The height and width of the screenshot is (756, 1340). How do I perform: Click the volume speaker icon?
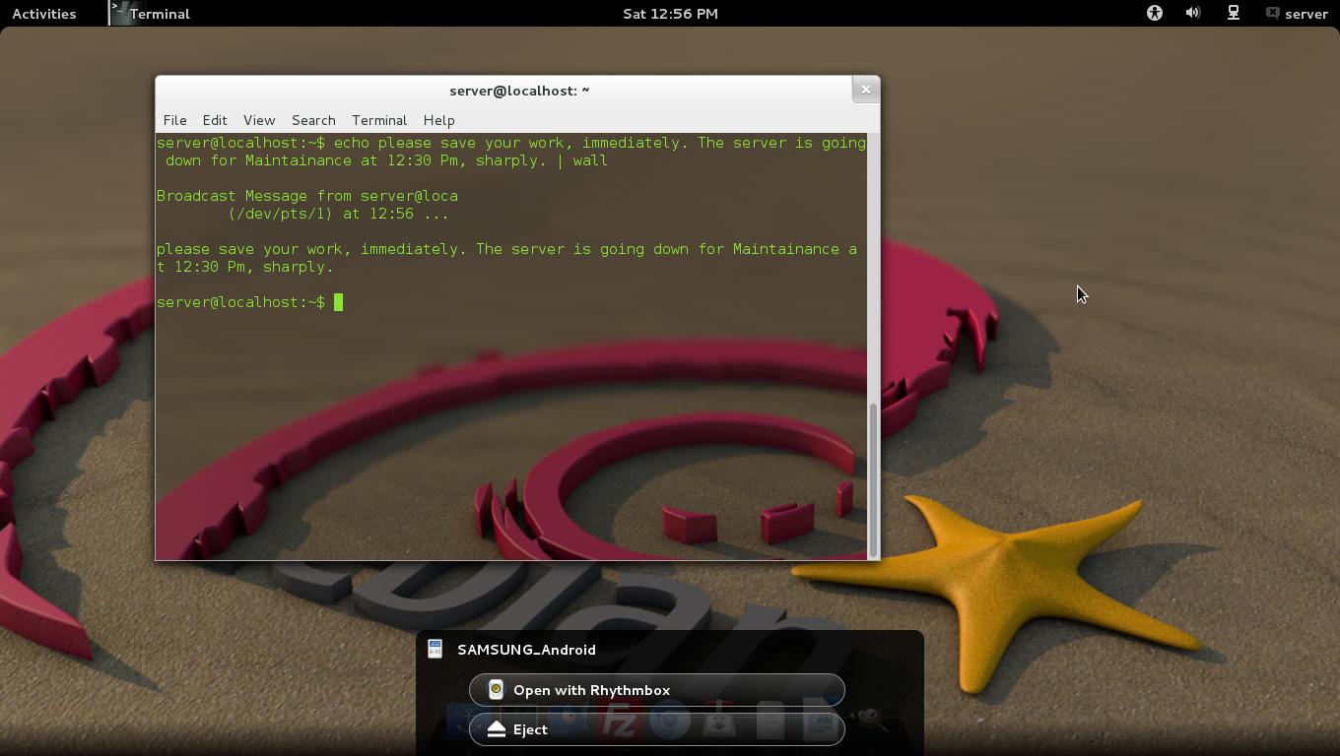[1193, 14]
